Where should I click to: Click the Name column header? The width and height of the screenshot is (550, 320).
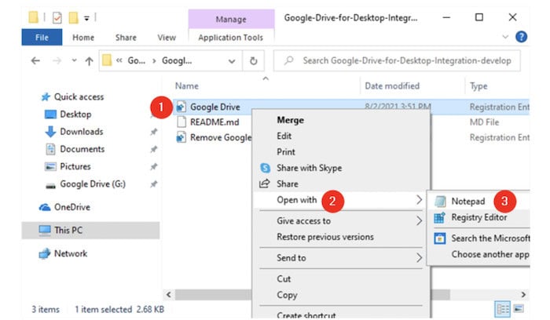coord(187,85)
